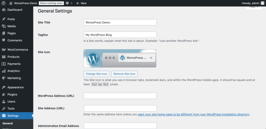This screenshot has height=129, width=266.
Task: Follow the installation directory help link
Action: [x=194, y=114]
